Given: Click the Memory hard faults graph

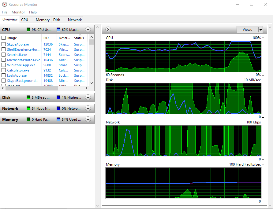Looking at the screenshot, I should pyautogui.click(x=183, y=183).
